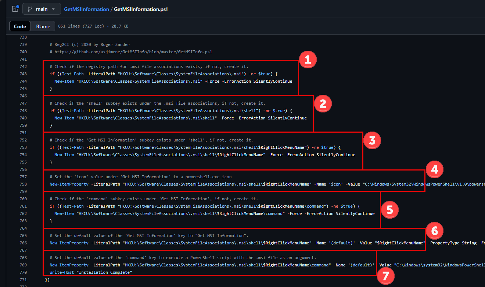Switch to the Blame tab
This screenshot has width=485, height=287.
pyautogui.click(x=43, y=26)
